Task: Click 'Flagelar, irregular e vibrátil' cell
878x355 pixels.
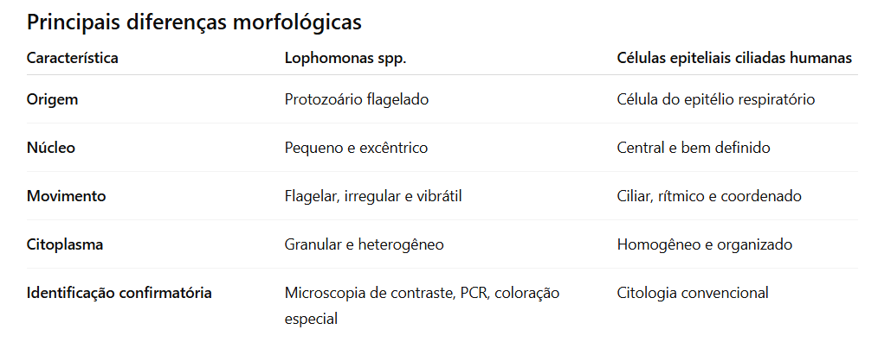Action: tap(373, 196)
